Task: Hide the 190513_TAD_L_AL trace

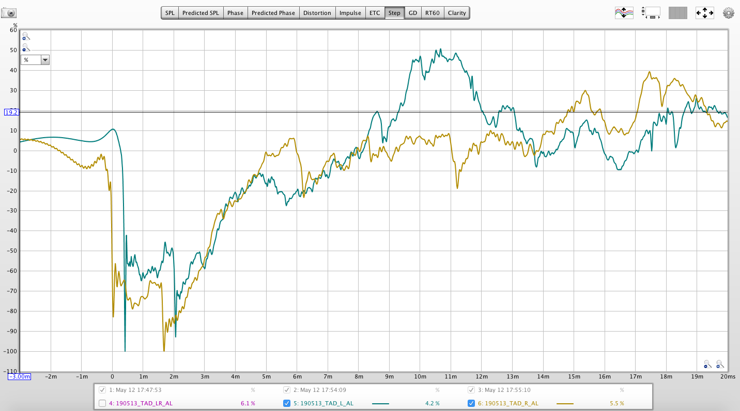Action: click(x=287, y=403)
